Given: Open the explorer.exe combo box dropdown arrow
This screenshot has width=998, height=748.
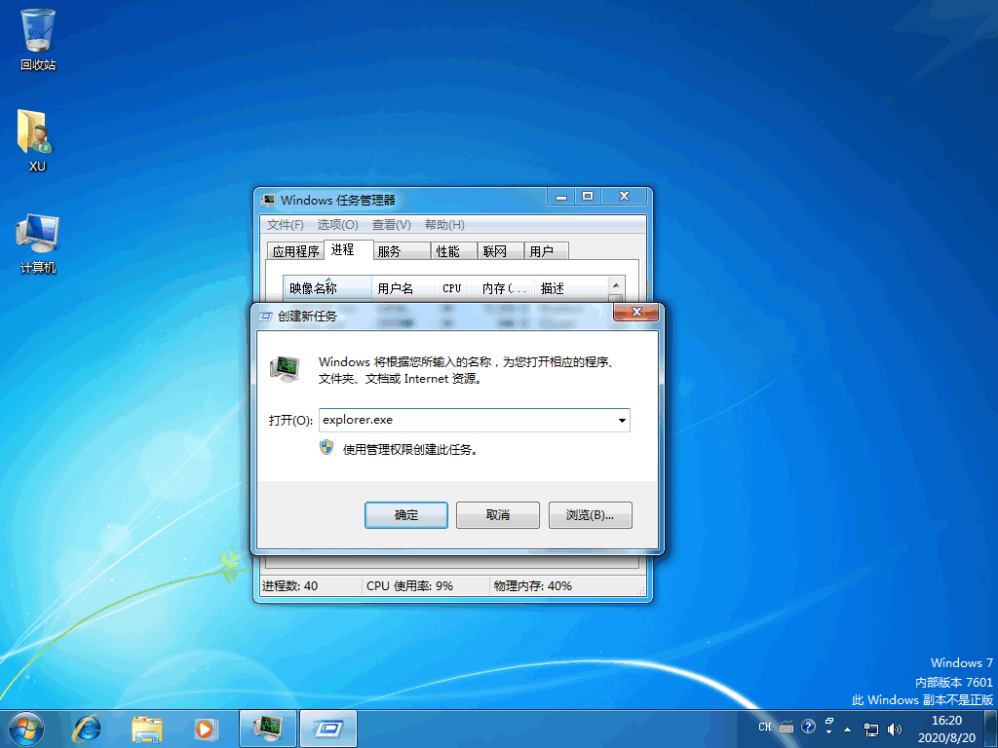Looking at the screenshot, I should click(622, 420).
